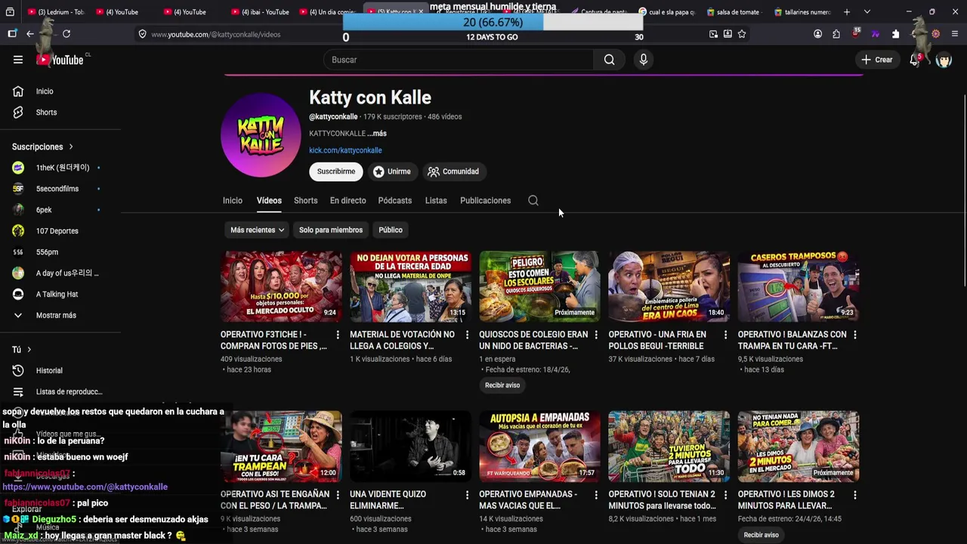Play the OPERATIVO F3TICHE video thumbnail

point(281,286)
